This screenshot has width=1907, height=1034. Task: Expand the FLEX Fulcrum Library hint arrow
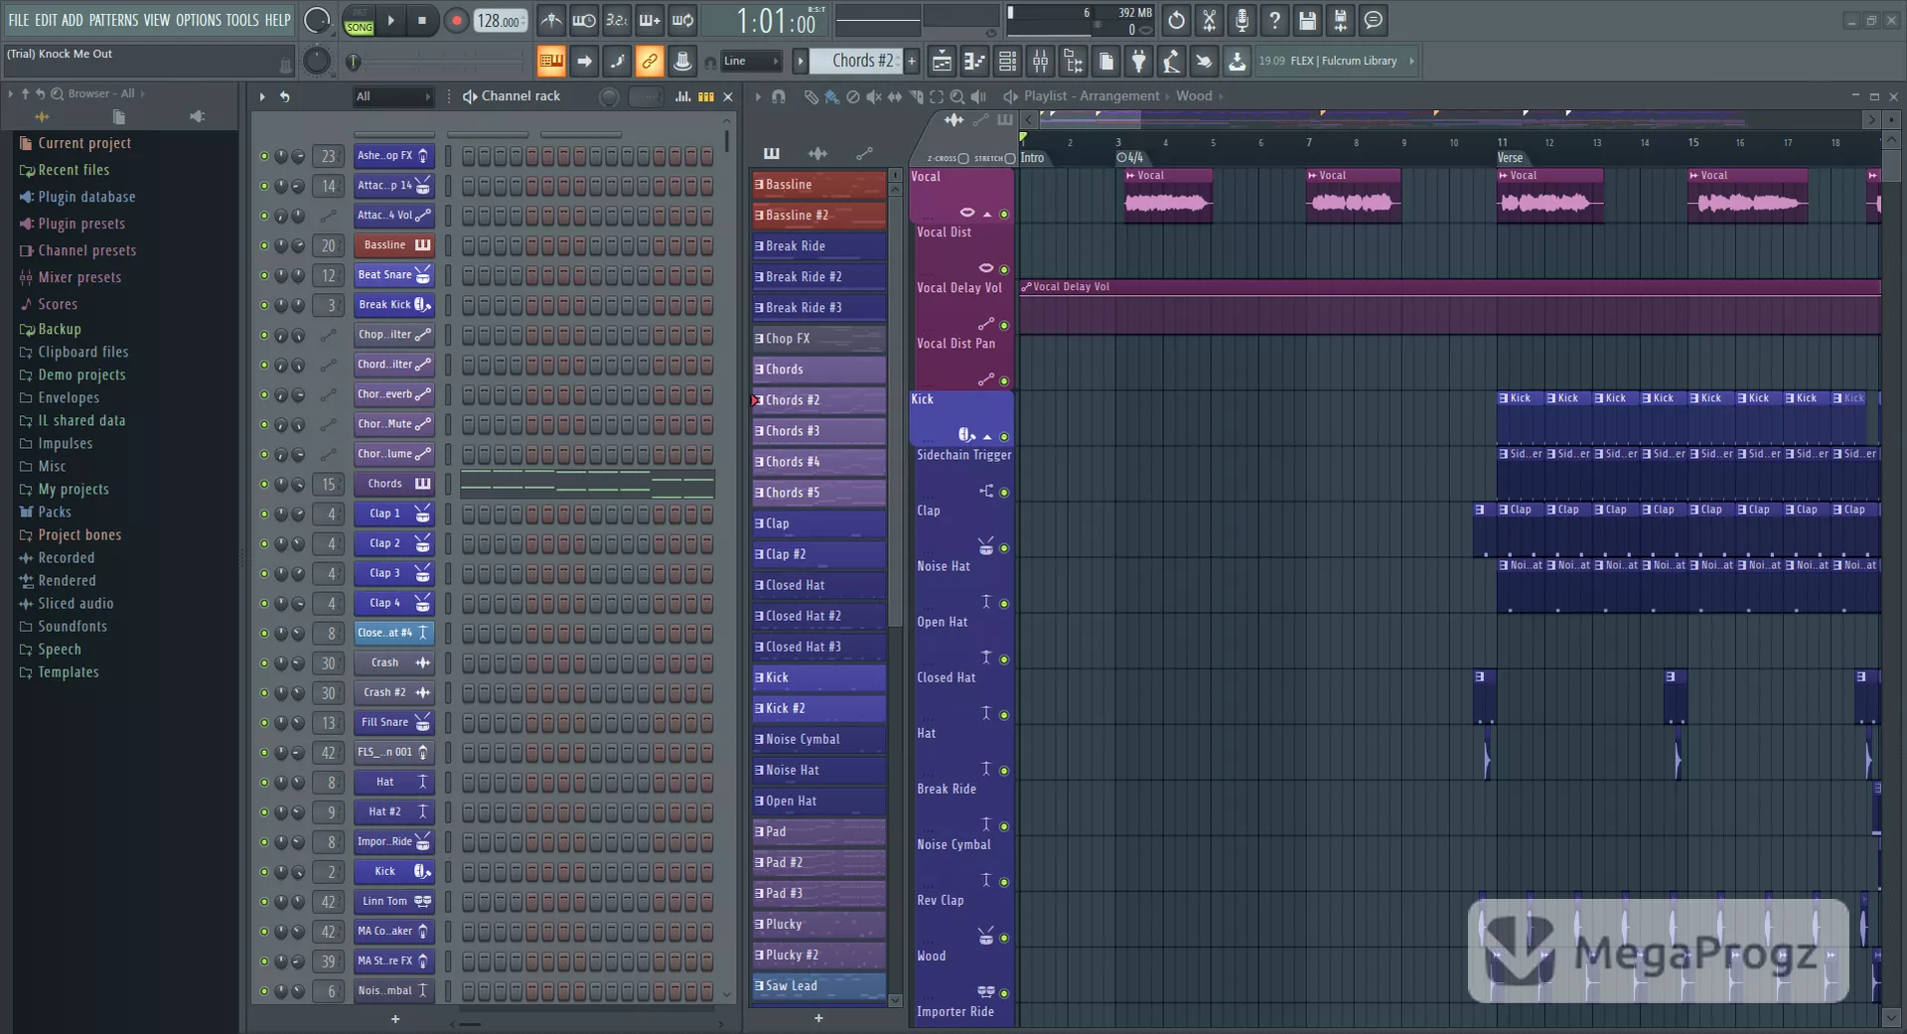click(1411, 62)
